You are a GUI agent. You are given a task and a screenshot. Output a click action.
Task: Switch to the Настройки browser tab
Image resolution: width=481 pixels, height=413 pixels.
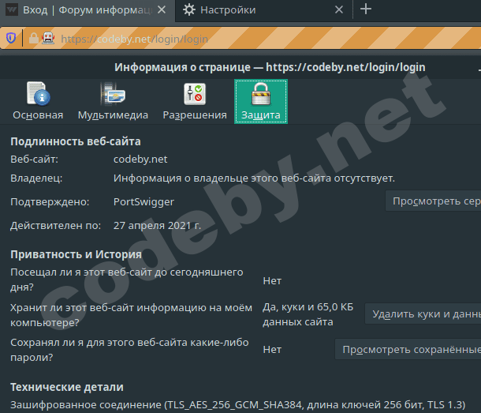click(x=264, y=10)
